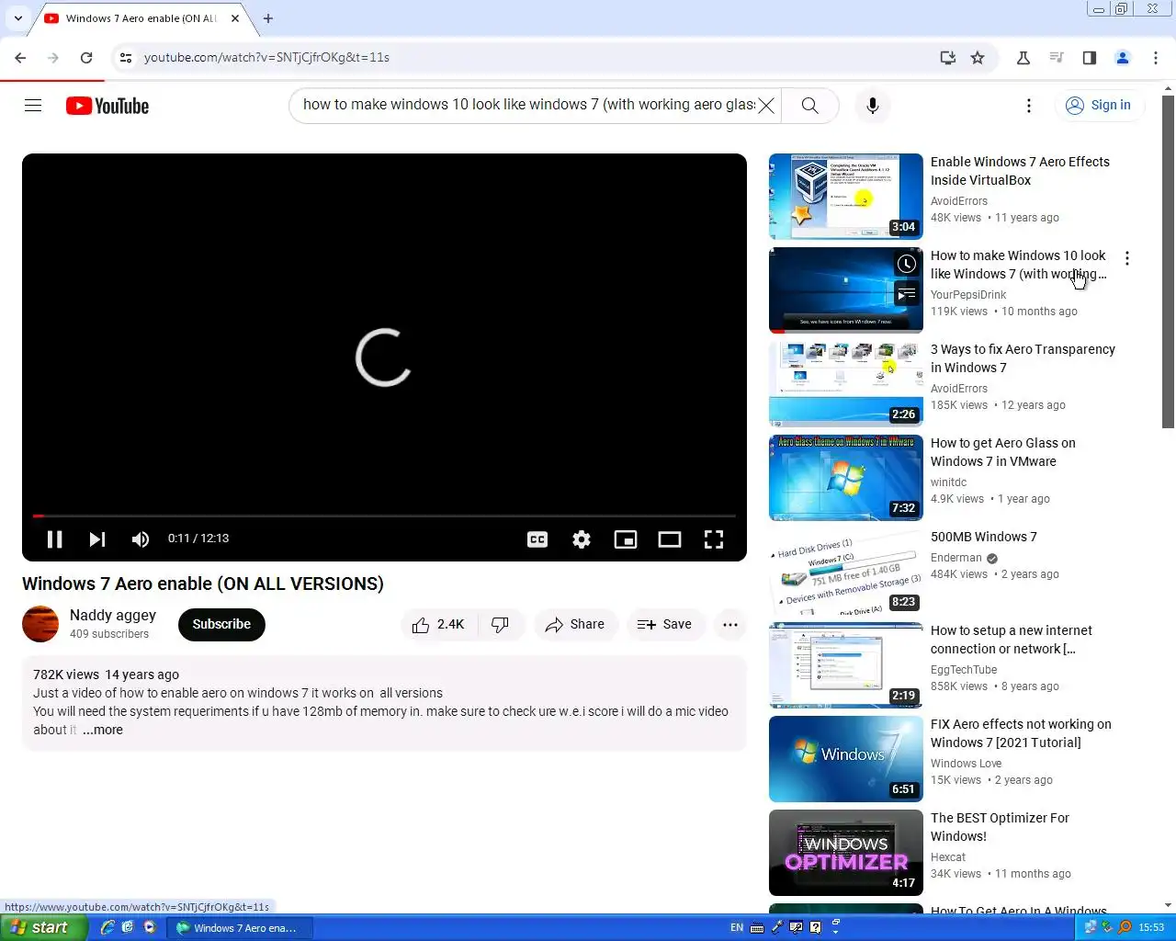Dislike this video

click(501, 625)
